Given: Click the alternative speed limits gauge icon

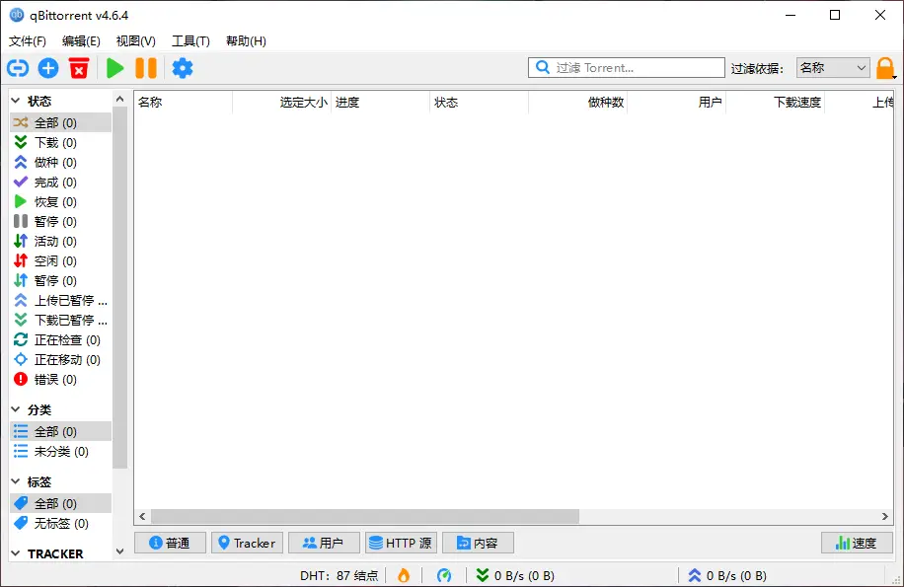Looking at the screenshot, I should pyautogui.click(x=444, y=575).
